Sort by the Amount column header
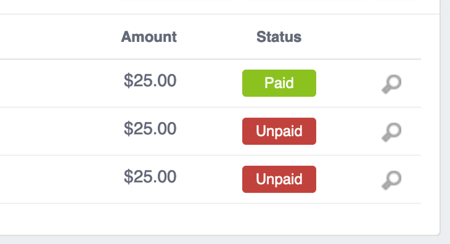This screenshot has width=450, height=244. [149, 37]
